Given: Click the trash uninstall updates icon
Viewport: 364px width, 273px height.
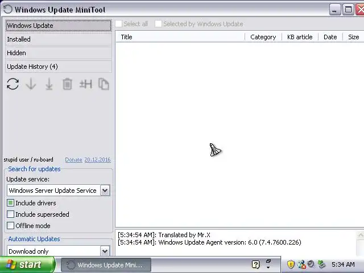Looking at the screenshot, I should [x=67, y=84].
